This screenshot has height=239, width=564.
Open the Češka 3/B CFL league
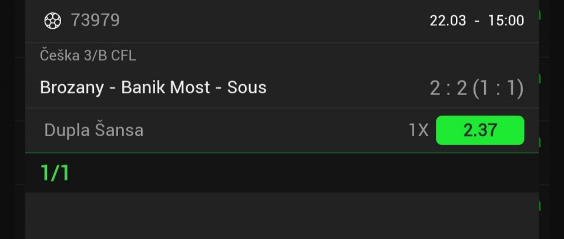[88, 56]
